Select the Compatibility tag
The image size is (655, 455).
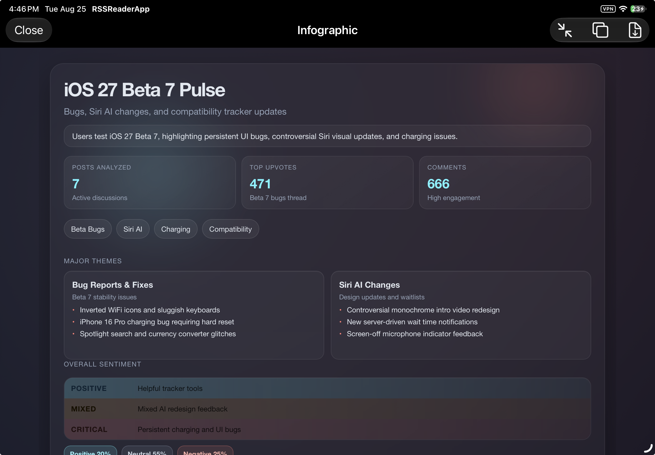[230, 229]
